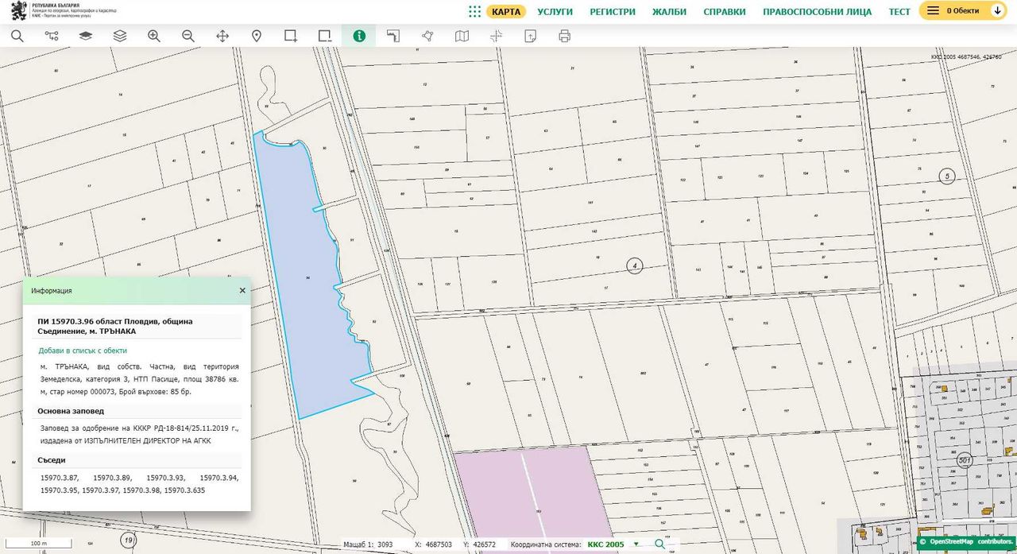Viewport: 1017px width, 554px height.
Task: Click neighbor parcel 15970.3.94
Action: click(x=218, y=478)
